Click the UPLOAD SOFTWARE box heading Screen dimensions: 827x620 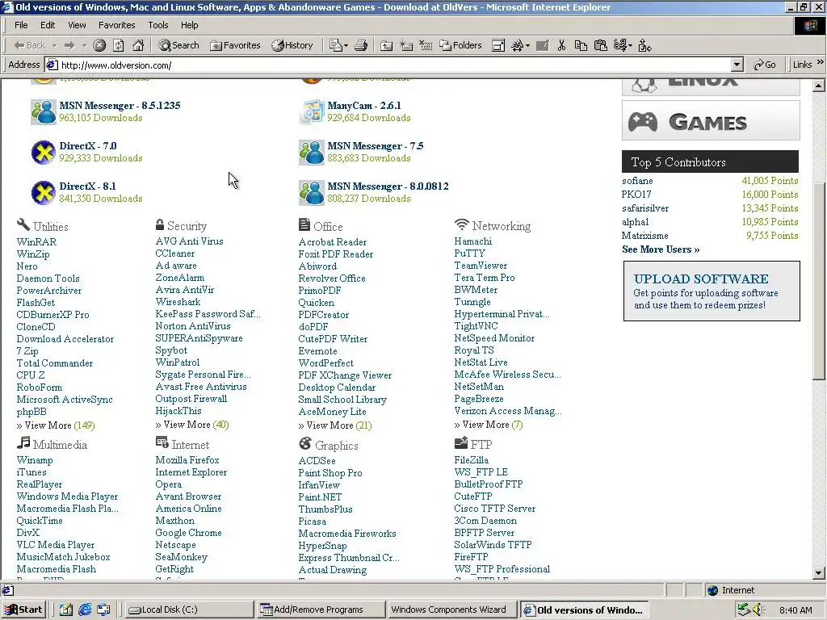[x=701, y=279]
